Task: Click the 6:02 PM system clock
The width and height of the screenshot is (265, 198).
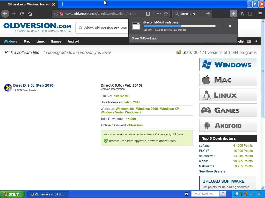Action: coord(255,194)
